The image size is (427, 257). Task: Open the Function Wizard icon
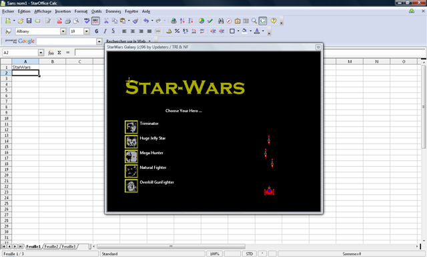tap(51, 53)
